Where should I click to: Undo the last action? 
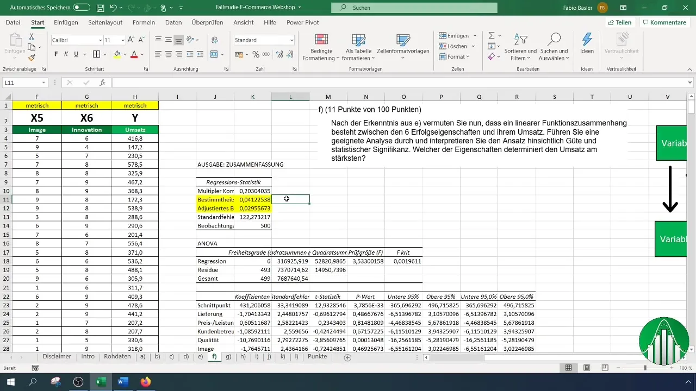[x=114, y=8]
